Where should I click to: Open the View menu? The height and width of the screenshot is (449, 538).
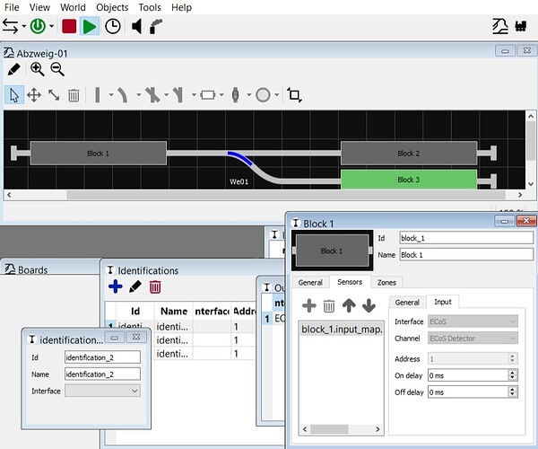[39, 7]
